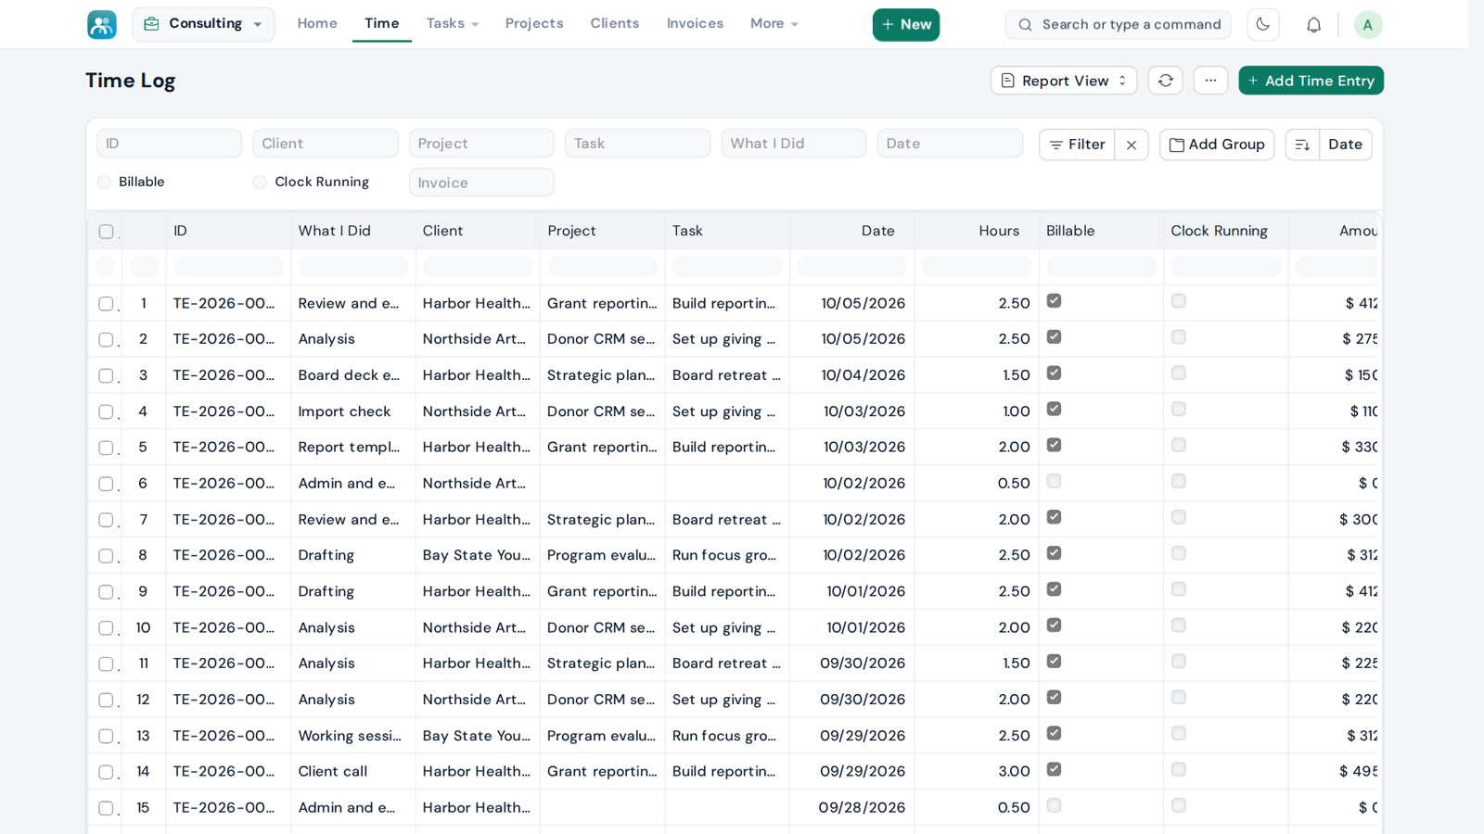This screenshot has height=834, width=1484.
Task: Select row 14 checkbox
Action: [x=106, y=772]
